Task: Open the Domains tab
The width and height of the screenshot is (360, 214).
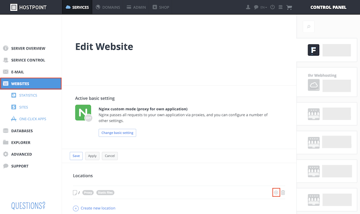Action: tap(108, 7)
